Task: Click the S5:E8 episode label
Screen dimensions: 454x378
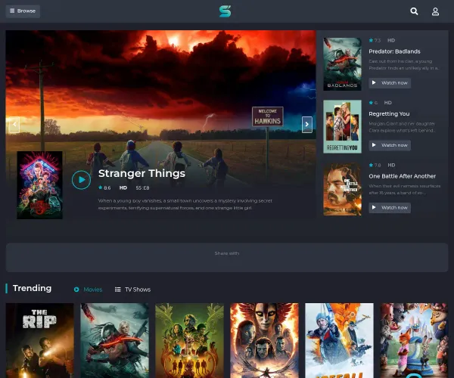Action: click(x=142, y=188)
